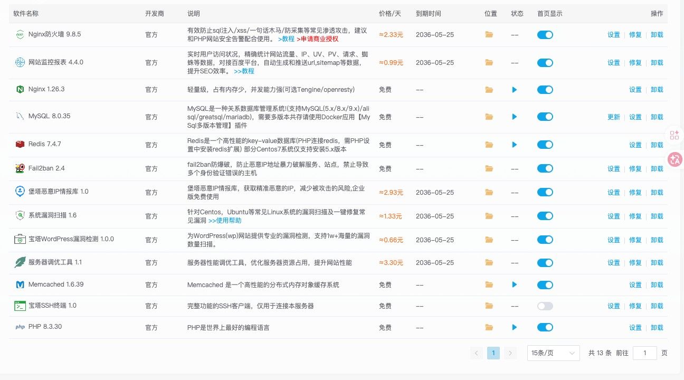
Task: Open the 宝塔WordPress漏洞检测 folder icon
Action: [x=489, y=240]
